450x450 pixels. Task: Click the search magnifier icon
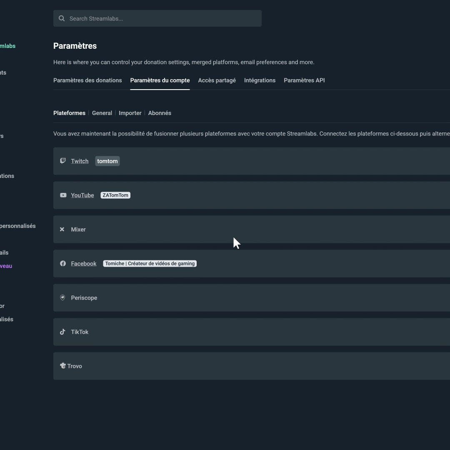point(62,18)
